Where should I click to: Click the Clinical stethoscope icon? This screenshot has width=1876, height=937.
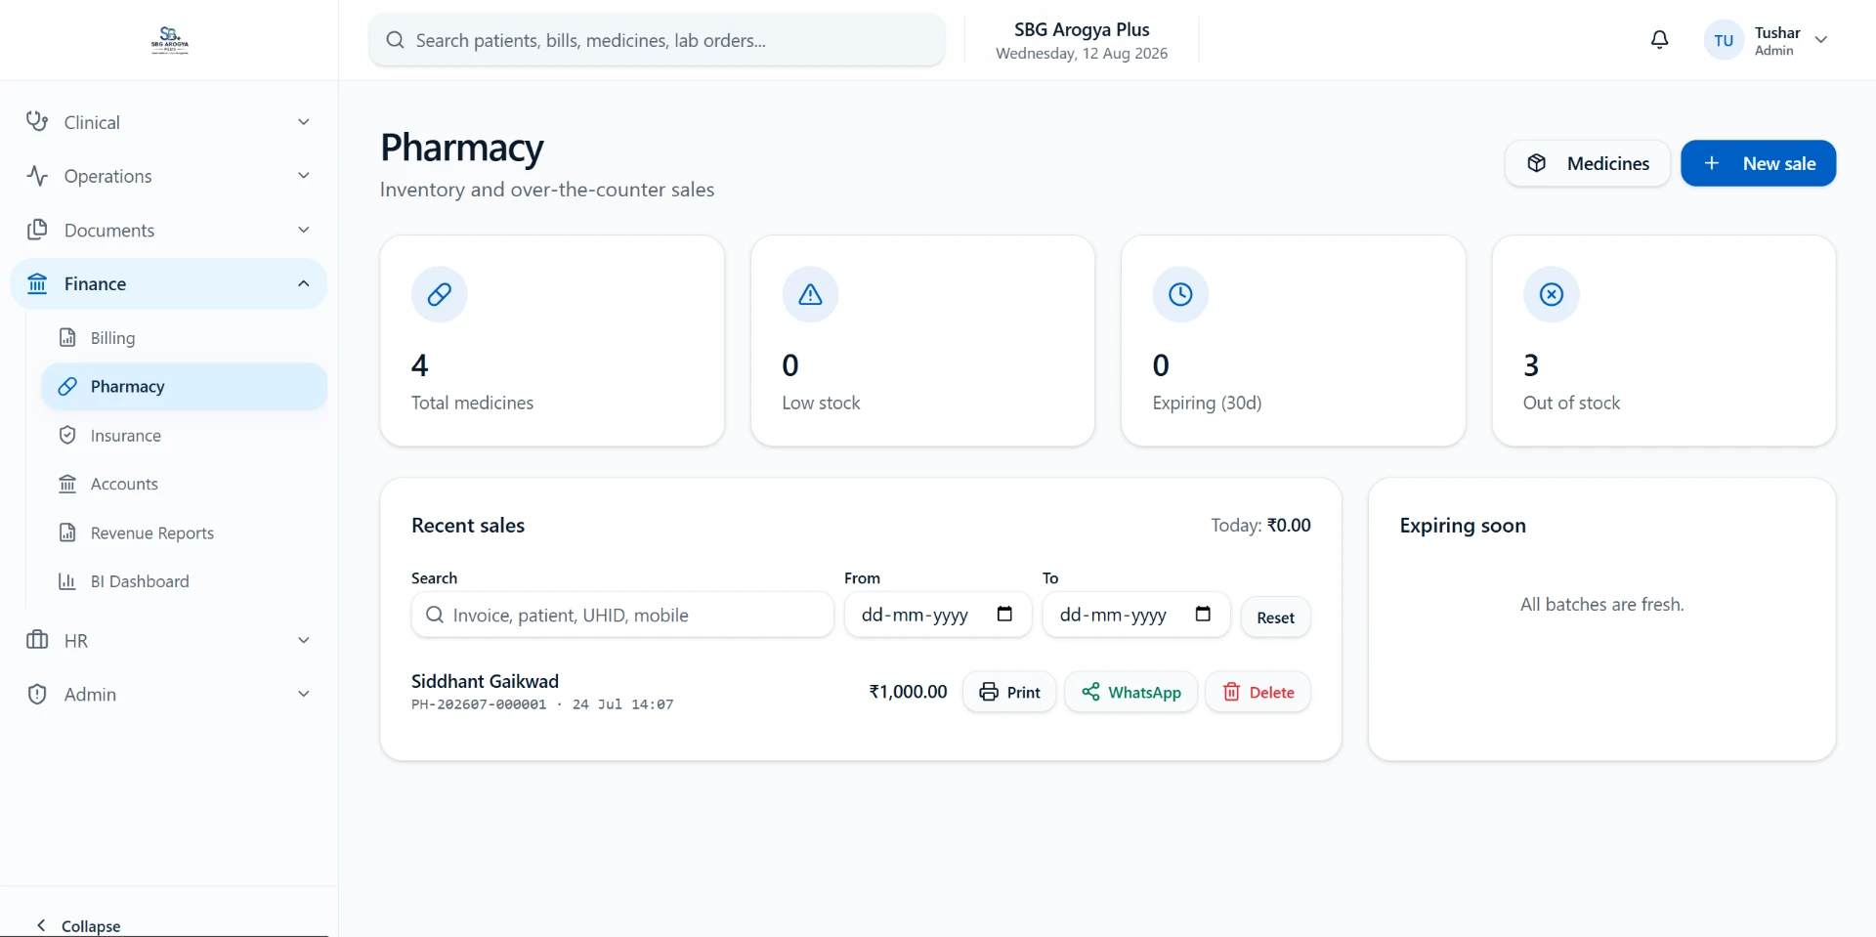coord(37,122)
